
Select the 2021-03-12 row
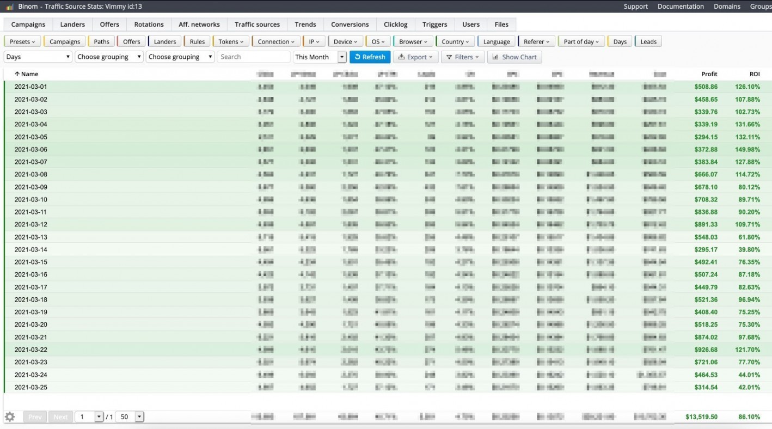click(388, 224)
